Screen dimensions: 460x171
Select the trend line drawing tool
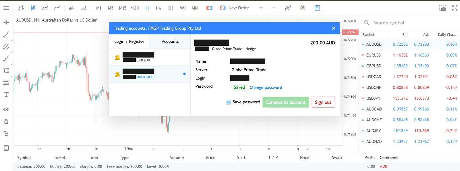point(6,34)
